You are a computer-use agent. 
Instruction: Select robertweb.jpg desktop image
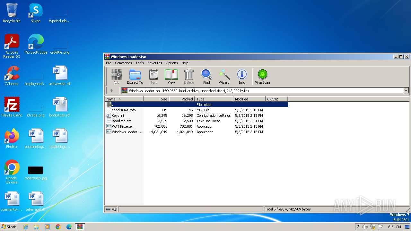pyautogui.click(x=36, y=173)
